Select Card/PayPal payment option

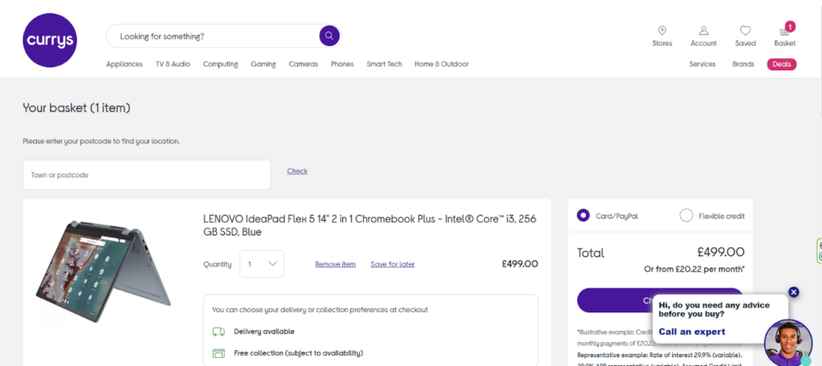coord(583,215)
